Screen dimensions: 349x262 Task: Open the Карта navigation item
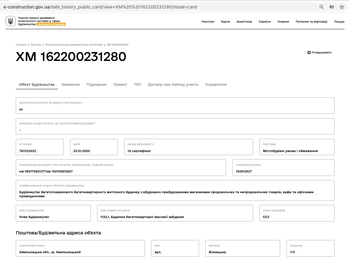[x=225, y=22]
